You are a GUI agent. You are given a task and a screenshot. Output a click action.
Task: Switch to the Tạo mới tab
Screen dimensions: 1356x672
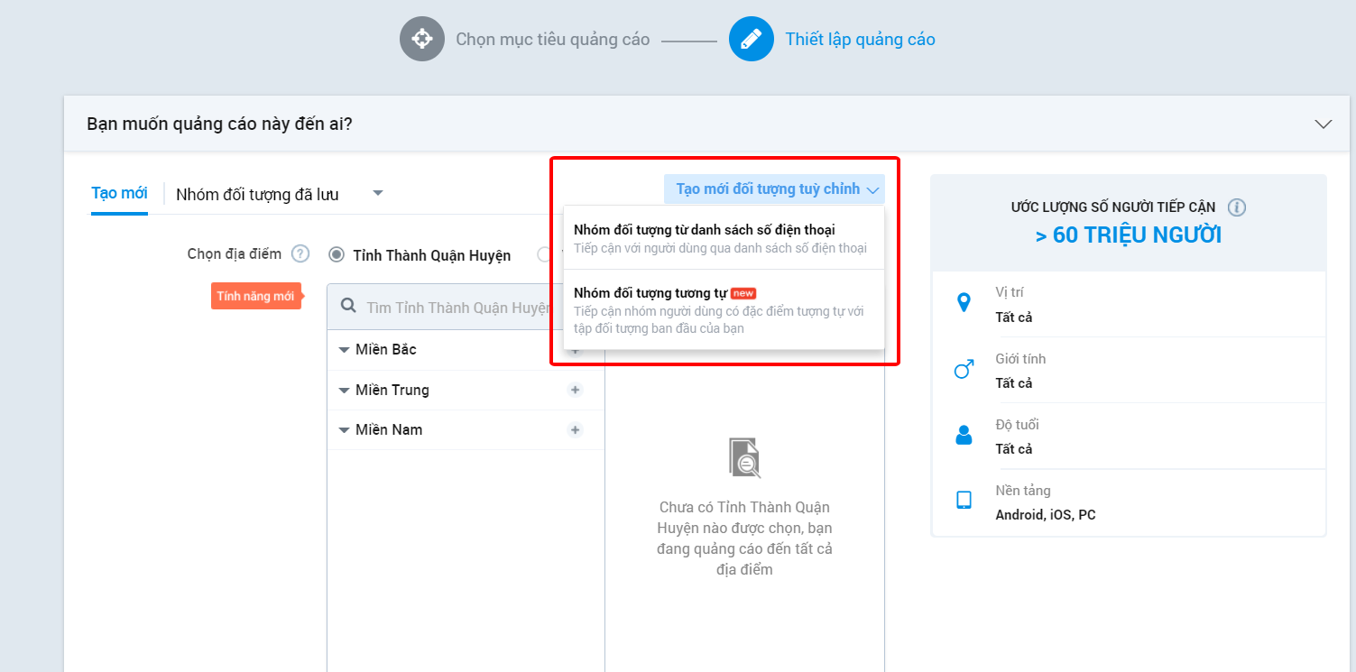(x=119, y=193)
